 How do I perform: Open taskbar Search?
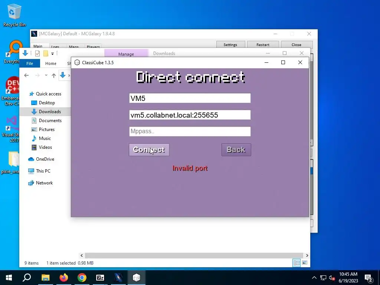[x=27, y=278]
